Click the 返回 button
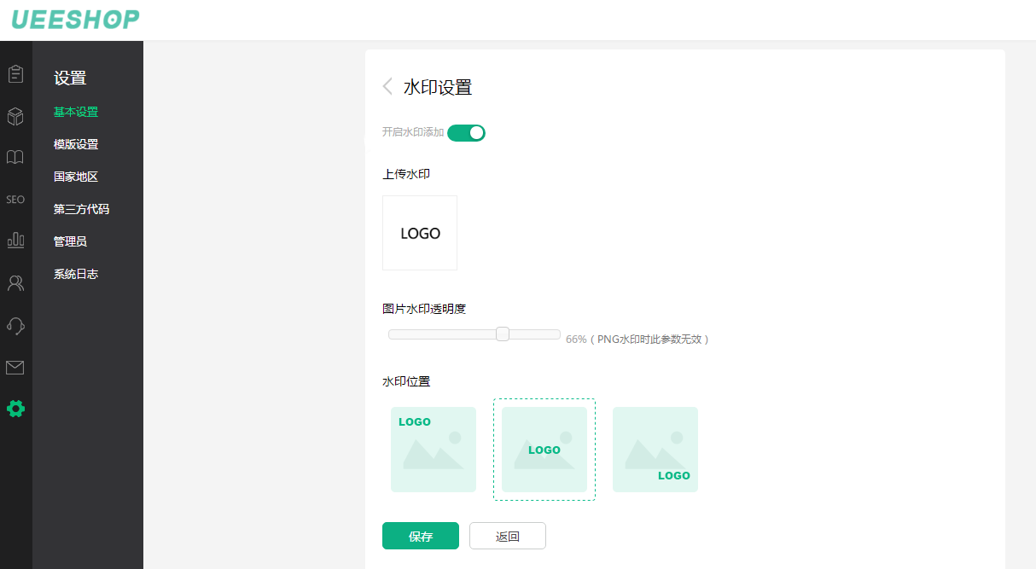 point(508,536)
